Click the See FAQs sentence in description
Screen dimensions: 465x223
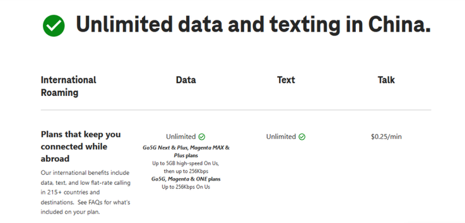[86, 208]
